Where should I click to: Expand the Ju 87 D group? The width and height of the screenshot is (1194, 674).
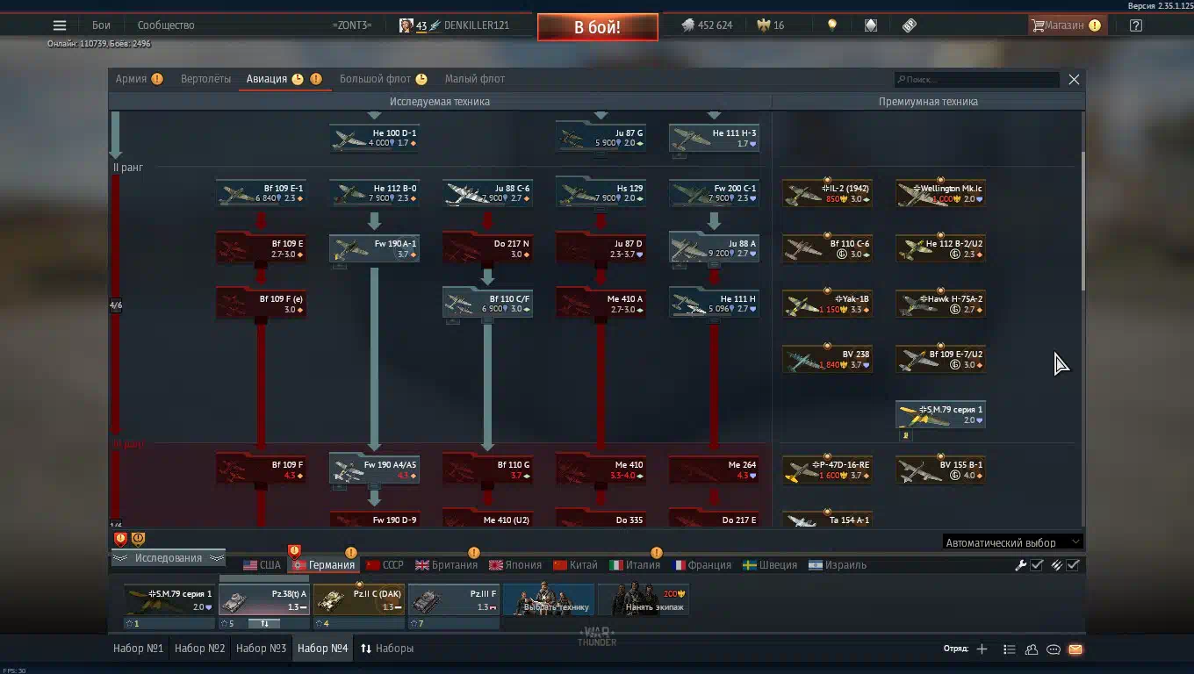(601, 248)
